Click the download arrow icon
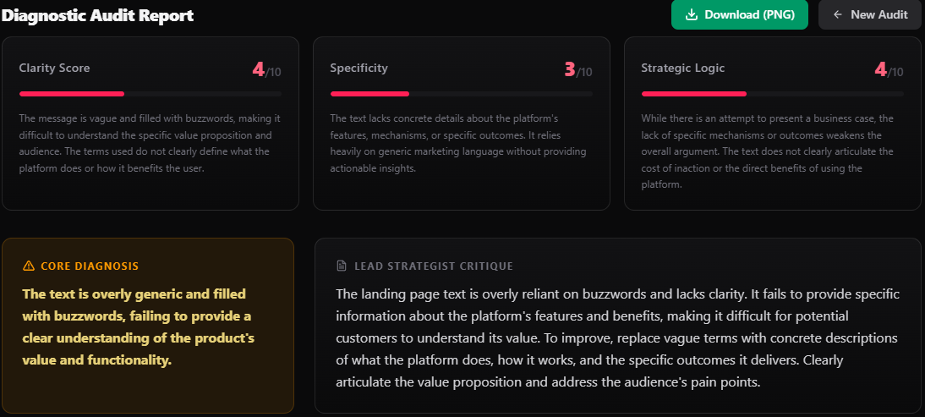This screenshot has height=417, width=925. (692, 14)
